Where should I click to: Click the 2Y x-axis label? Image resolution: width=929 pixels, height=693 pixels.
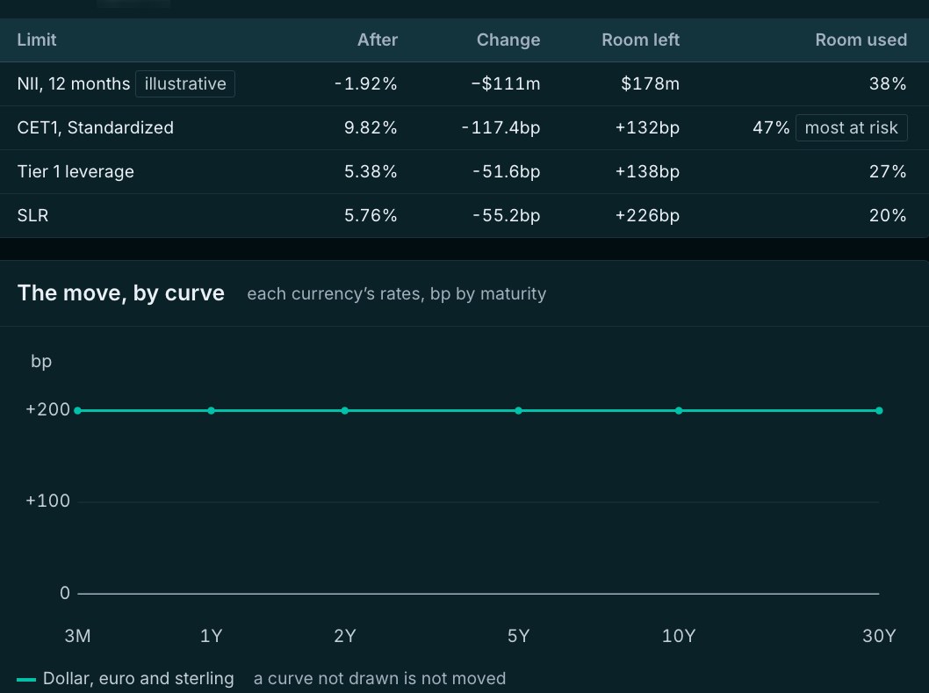pos(345,636)
